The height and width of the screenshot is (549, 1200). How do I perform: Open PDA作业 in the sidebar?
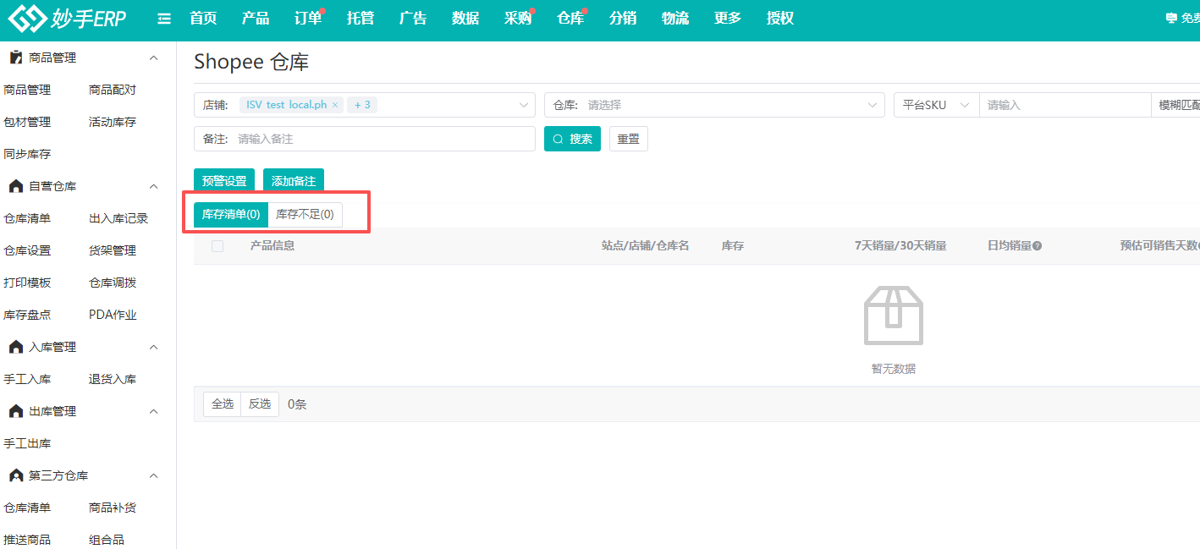coord(113,315)
